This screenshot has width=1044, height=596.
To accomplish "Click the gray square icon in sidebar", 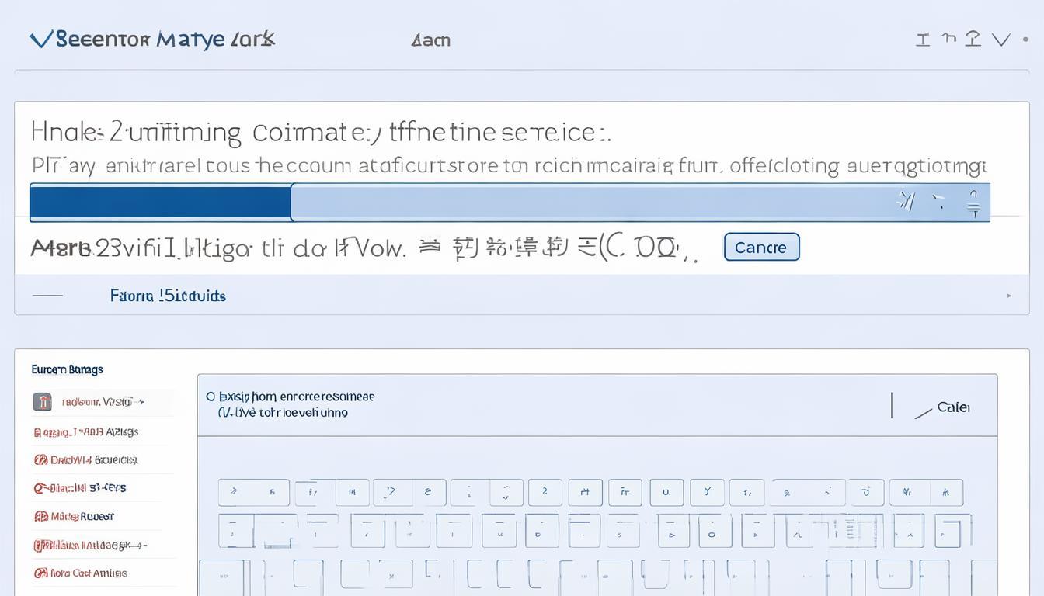I will coord(43,402).
